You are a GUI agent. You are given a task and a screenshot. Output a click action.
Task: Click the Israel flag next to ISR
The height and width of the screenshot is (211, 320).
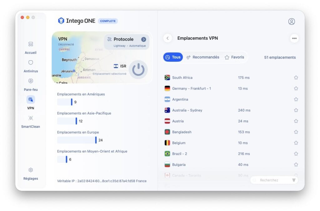(x=116, y=66)
